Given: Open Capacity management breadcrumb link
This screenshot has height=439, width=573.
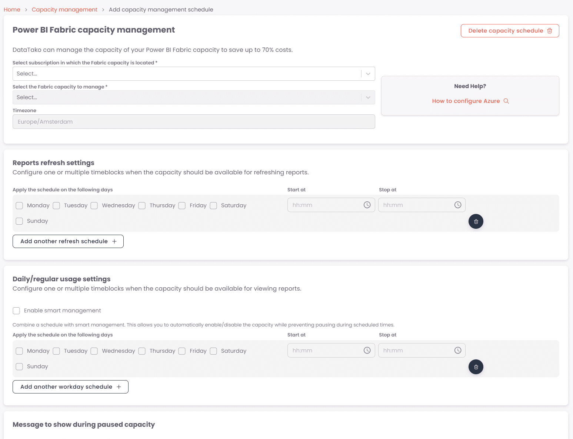Looking at the screenshot, I should [x=64, y=10].
